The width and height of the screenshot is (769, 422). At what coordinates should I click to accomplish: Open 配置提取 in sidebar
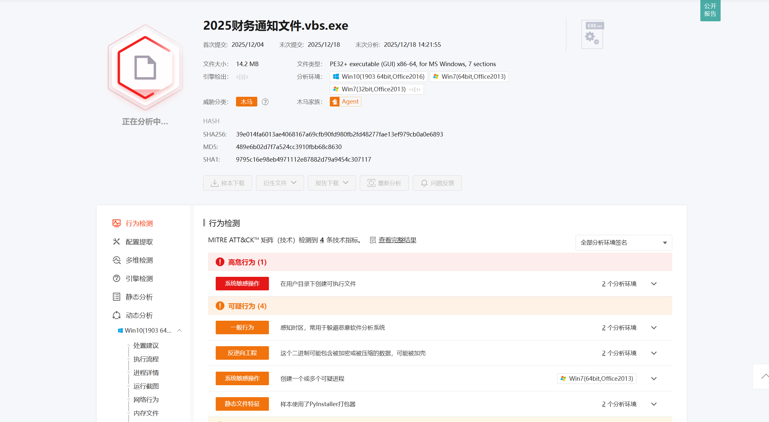coord(139,242)
